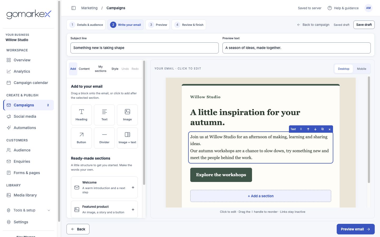Add a Button block

pyautogui.click(x=81, y=138)
